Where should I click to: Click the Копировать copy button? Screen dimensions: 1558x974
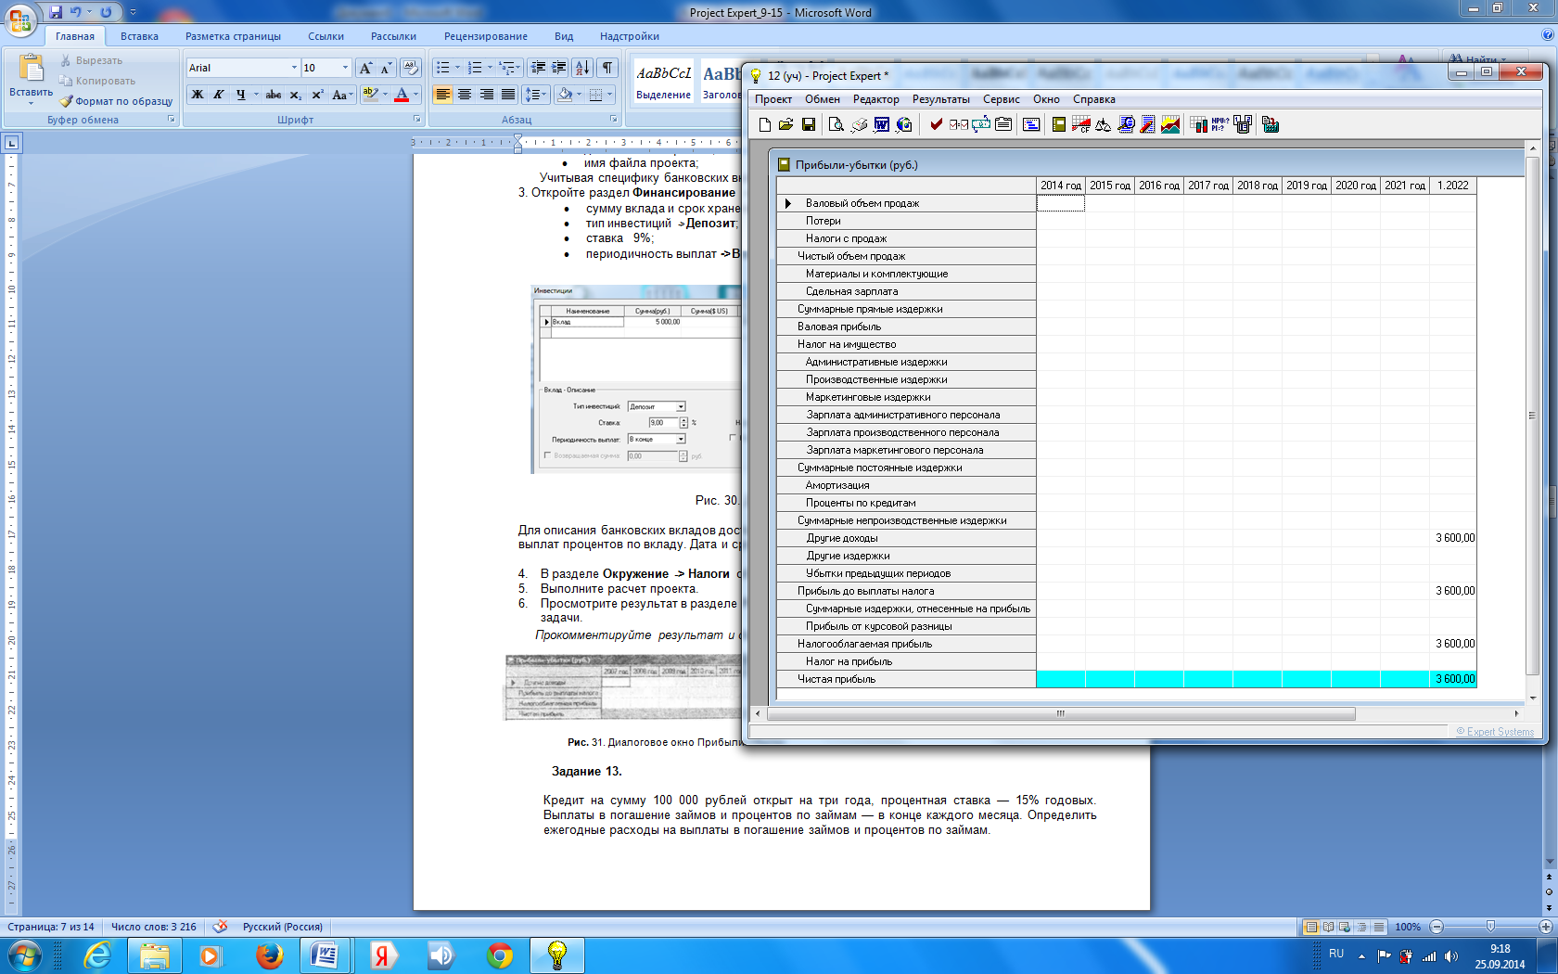[97, 81]
